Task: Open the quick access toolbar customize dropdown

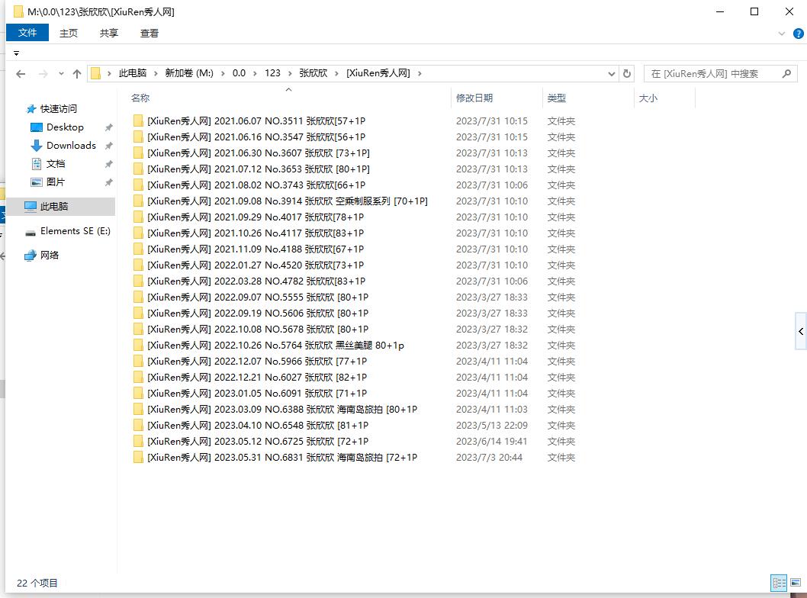Action: point(17,53)
